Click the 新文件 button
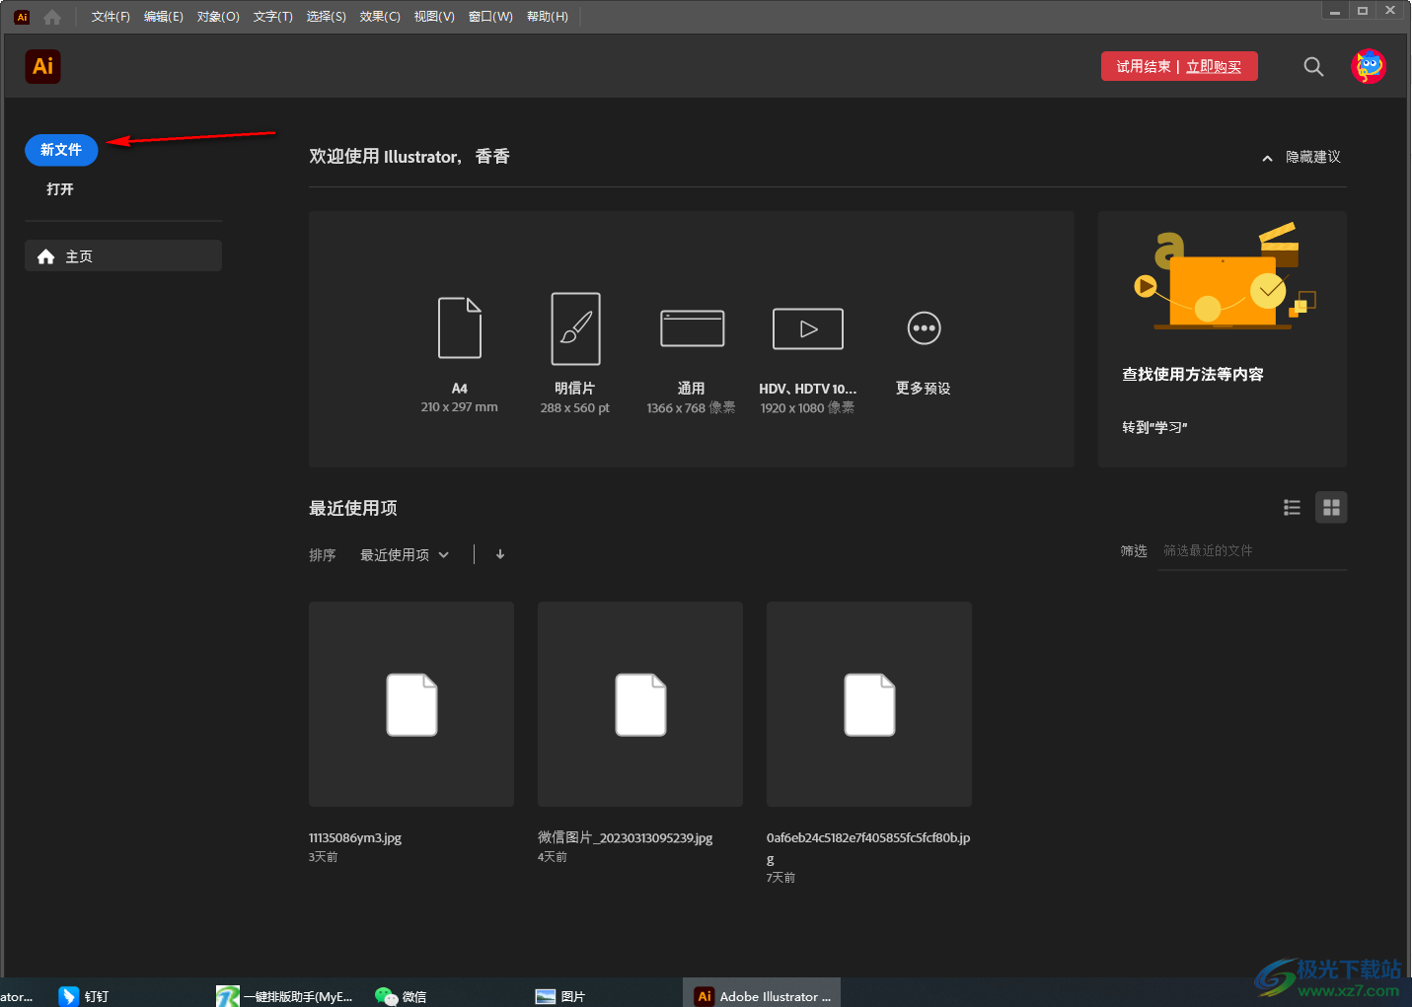 tap(61, 150)
